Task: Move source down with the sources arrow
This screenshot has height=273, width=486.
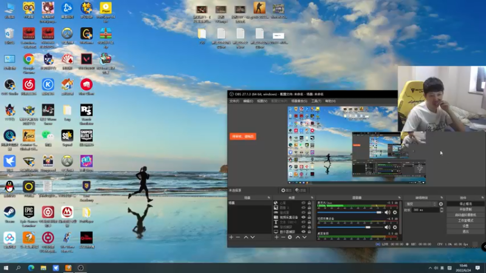Action: click(304, 237)
